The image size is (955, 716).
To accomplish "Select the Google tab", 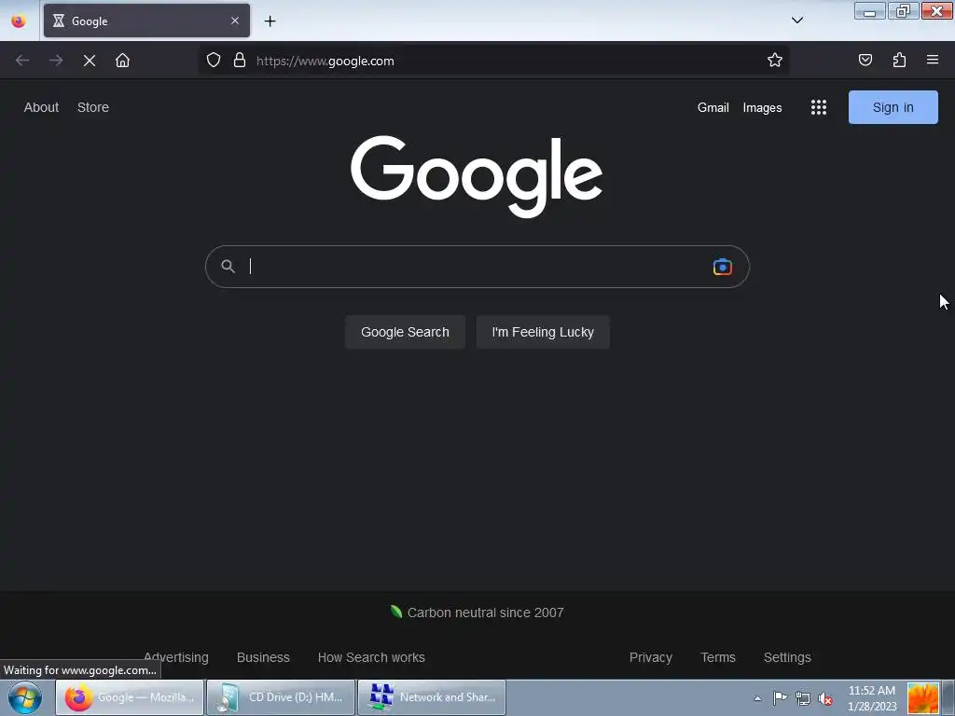I will click(x=146, y=21).
